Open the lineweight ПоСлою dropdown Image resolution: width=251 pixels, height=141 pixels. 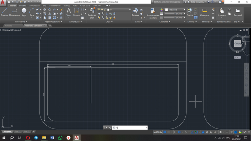175,14
